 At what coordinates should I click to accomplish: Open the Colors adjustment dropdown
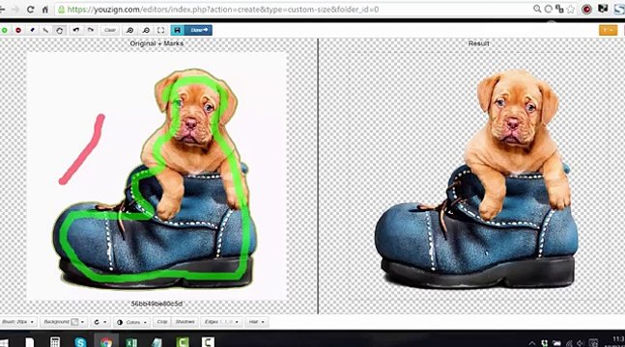tap(131, 322)
